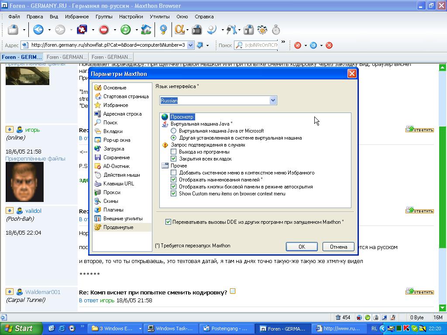The image size is (447, 335).
Task: Expand the address bar URL history dropdown
Action: 191,45
